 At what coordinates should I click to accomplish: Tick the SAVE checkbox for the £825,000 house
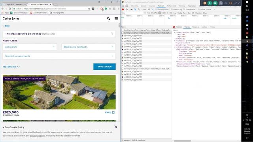[x=113, y=112]
